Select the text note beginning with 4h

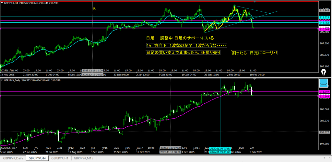pyautogui.click(x=186, y=45)
